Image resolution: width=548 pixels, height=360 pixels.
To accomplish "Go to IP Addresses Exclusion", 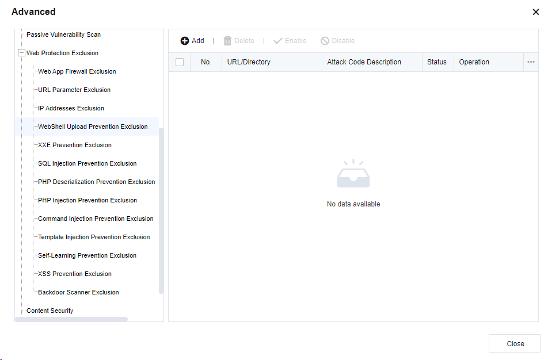I will click(71, 108).
